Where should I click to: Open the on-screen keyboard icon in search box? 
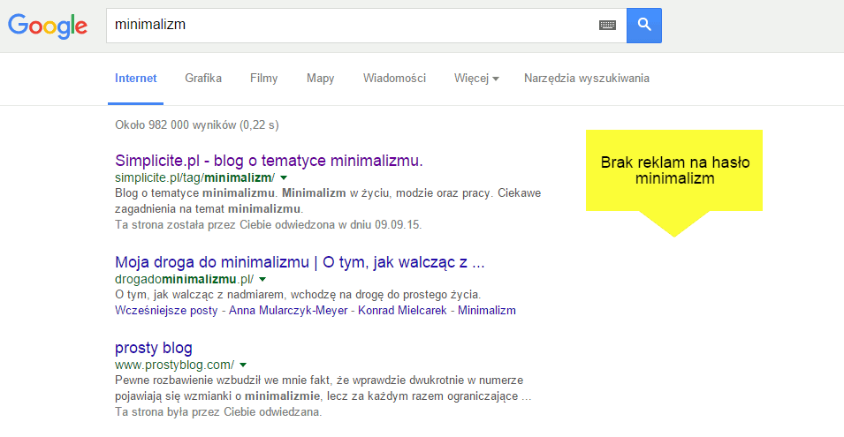coord(607,26)
